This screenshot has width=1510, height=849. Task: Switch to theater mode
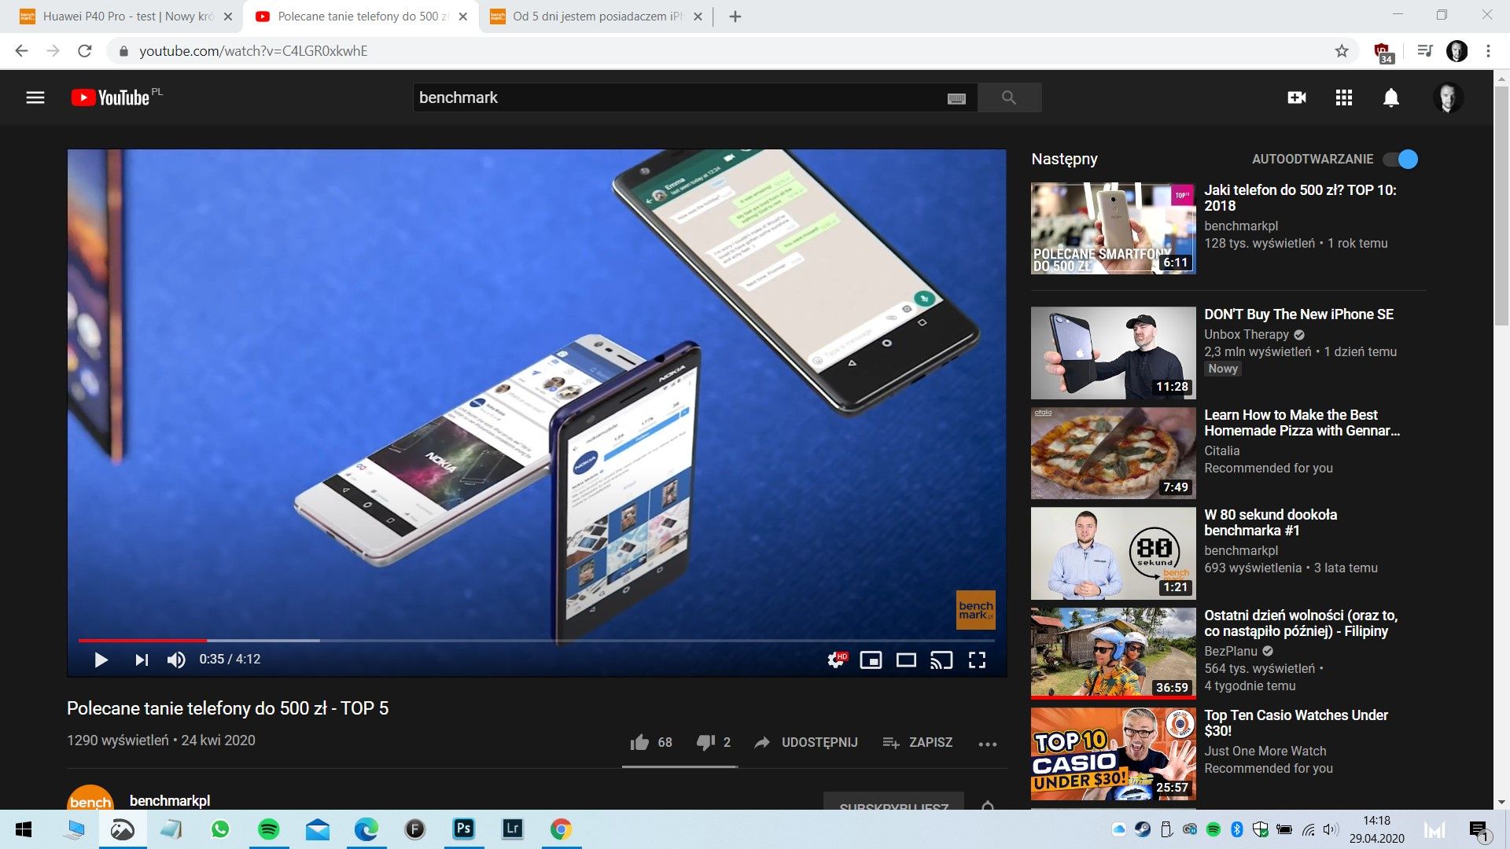[906, 660]
